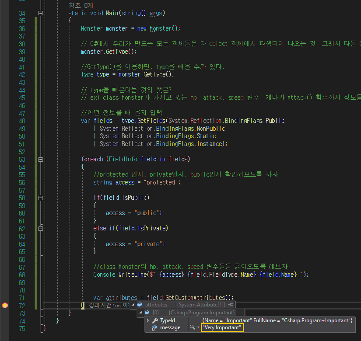
Task: Click 'GetFields' on line 48
Action: coord(151,121)
